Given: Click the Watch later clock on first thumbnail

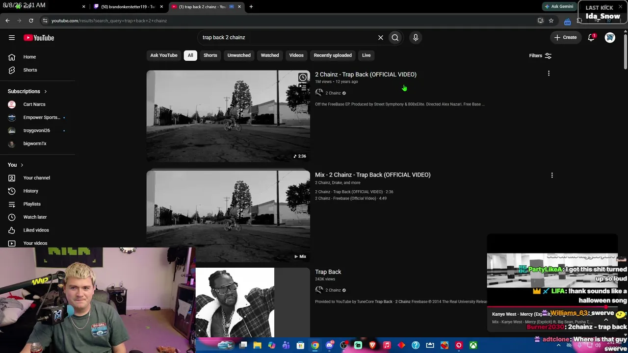Looking at the screenshot, I should (x=303, y=77).
